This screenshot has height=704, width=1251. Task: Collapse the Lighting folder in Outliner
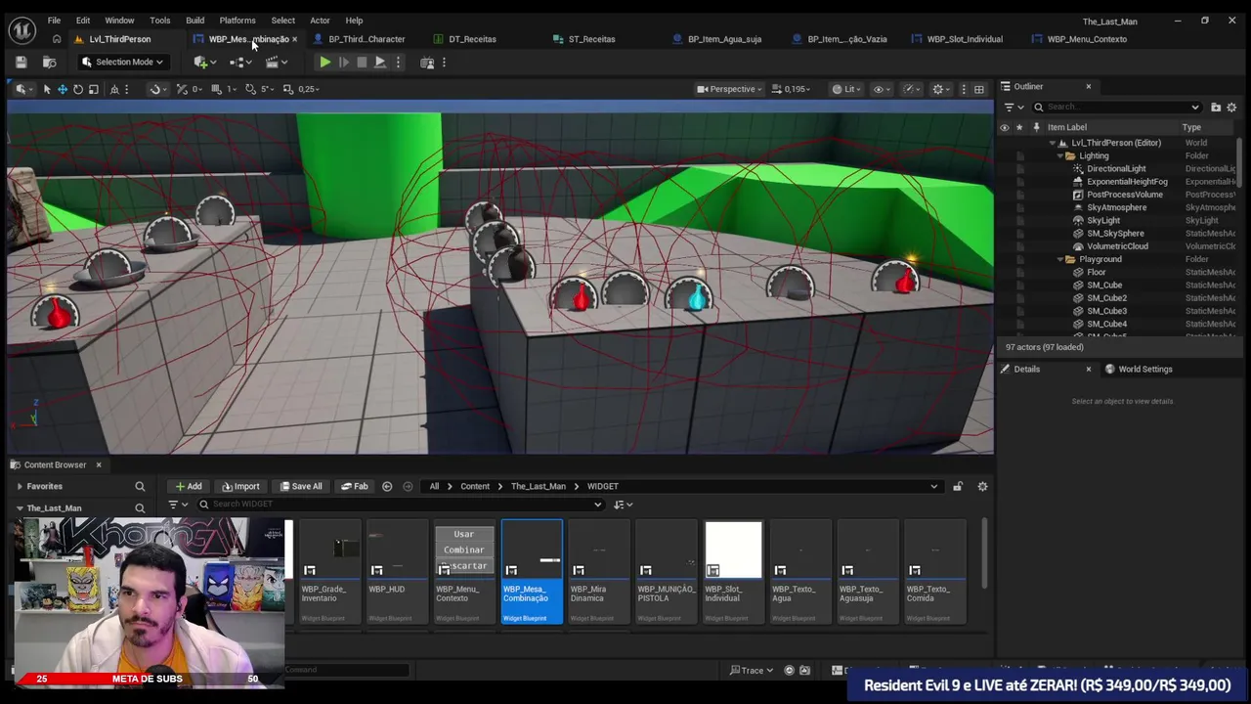(x=1060, y=155)
